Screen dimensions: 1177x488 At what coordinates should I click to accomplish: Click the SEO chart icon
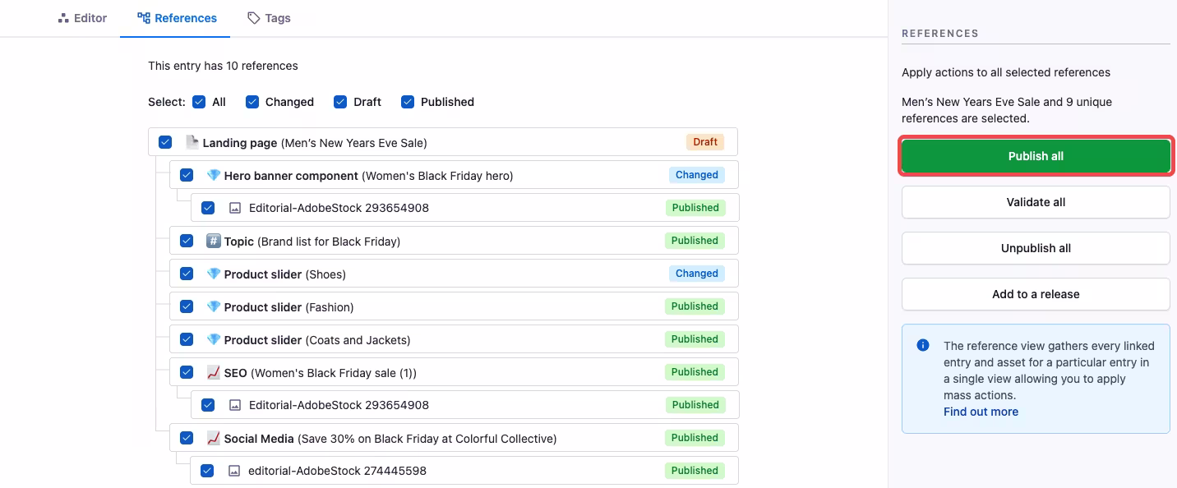pyautogui.click(x=214, y=372)
